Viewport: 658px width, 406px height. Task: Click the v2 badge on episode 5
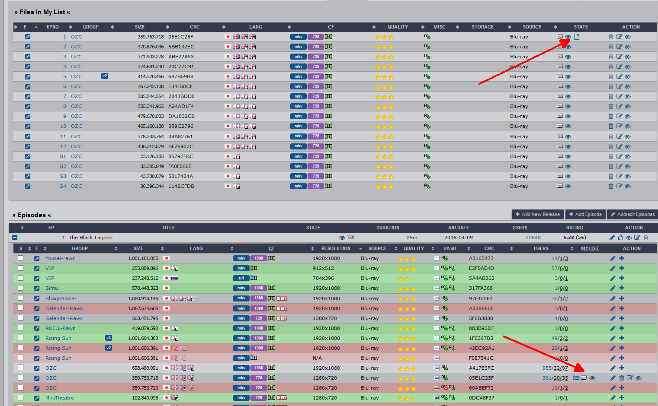point(105,76)
